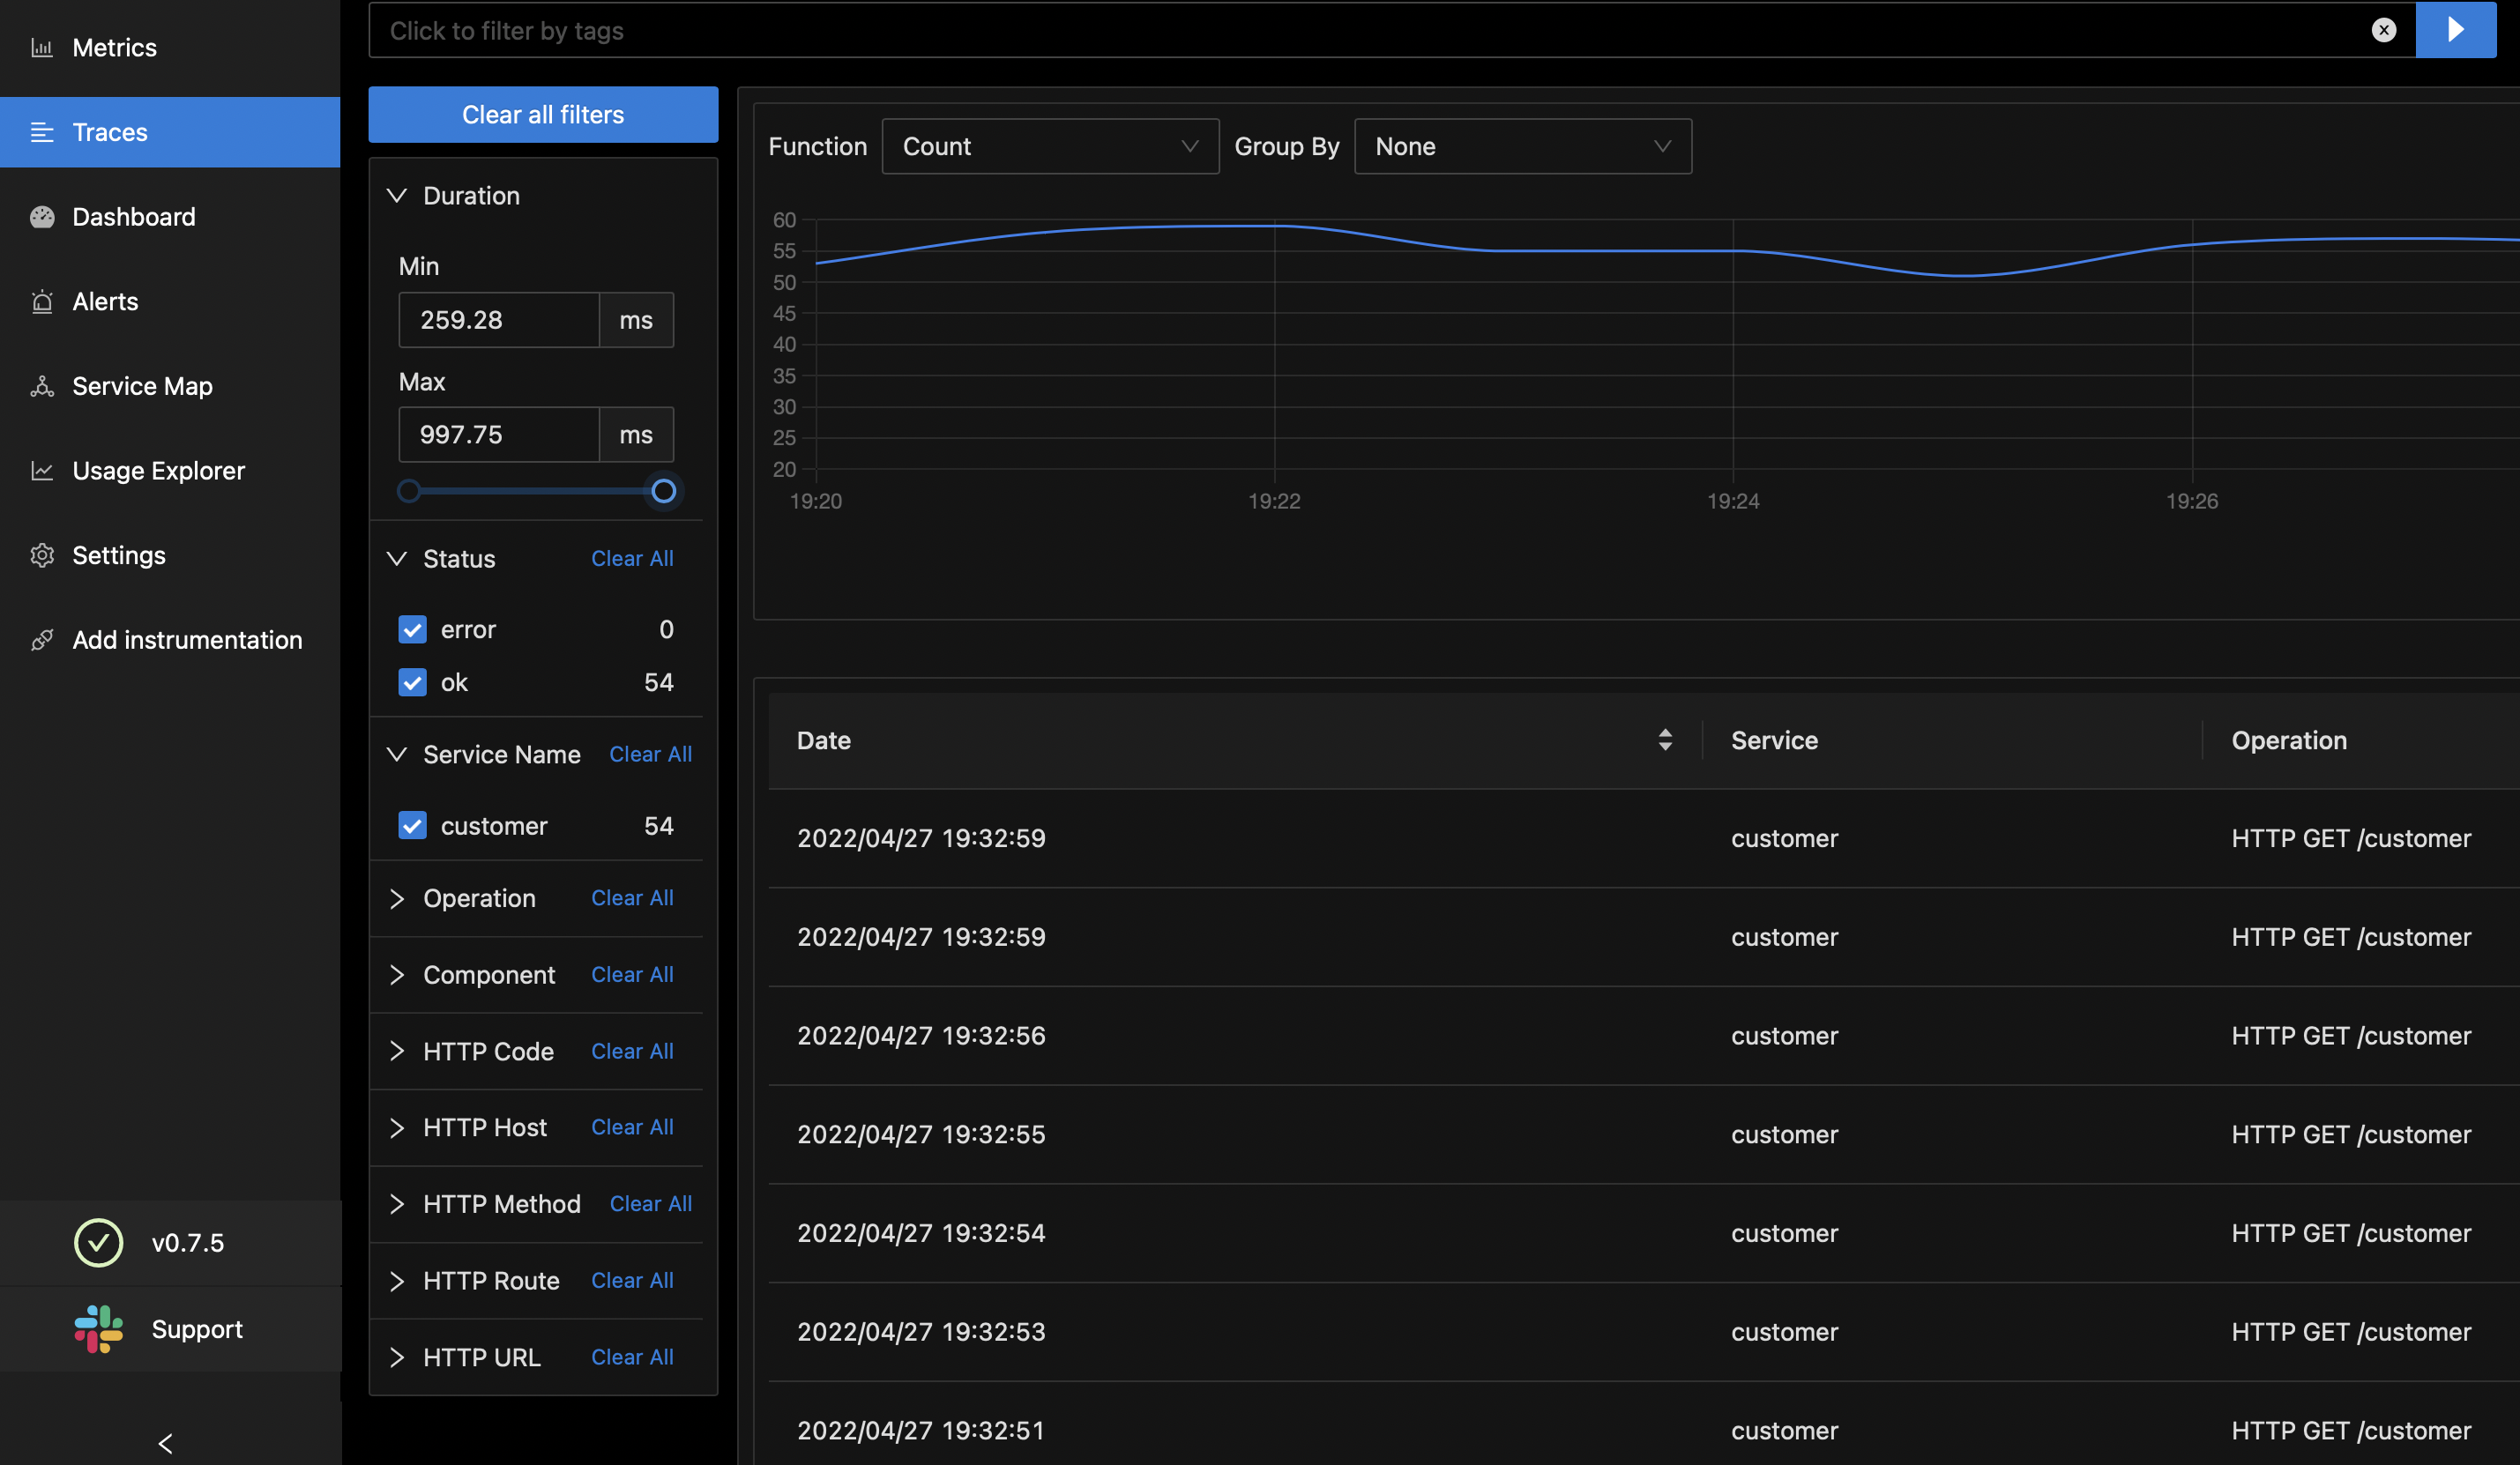Click Clear All for HTTP Host
Screen dimensions: 2520x1465
pyautogui.click(x=632, y=1127)
